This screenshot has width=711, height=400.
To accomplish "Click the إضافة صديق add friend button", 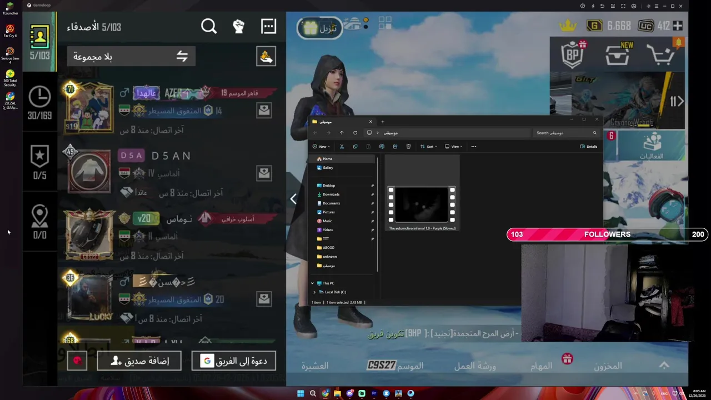I will (139, 361).
